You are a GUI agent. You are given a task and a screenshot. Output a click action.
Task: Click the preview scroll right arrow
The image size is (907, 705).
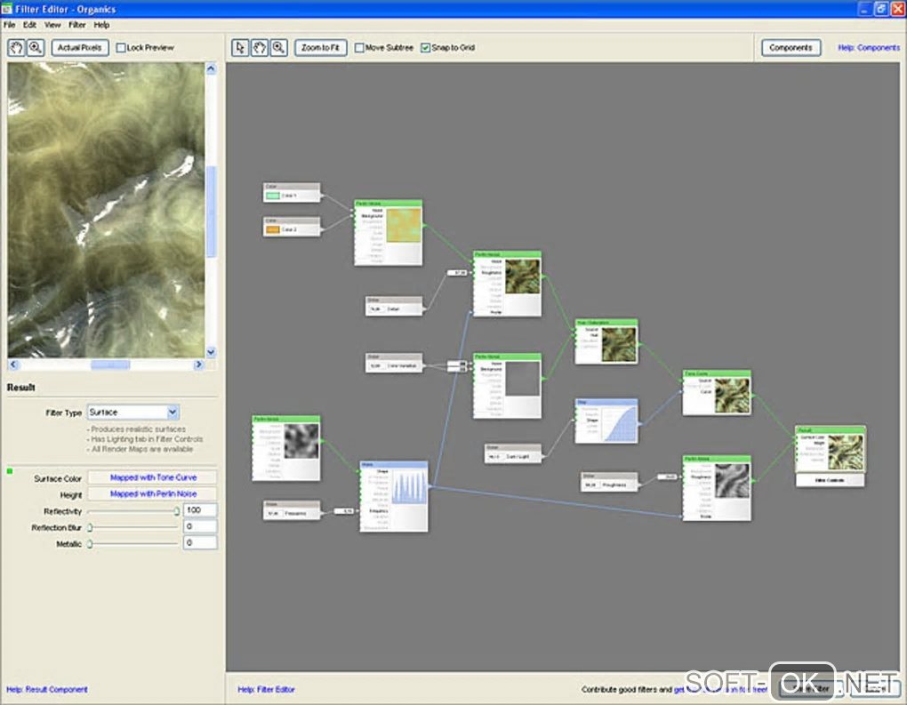tap(198, 365)
